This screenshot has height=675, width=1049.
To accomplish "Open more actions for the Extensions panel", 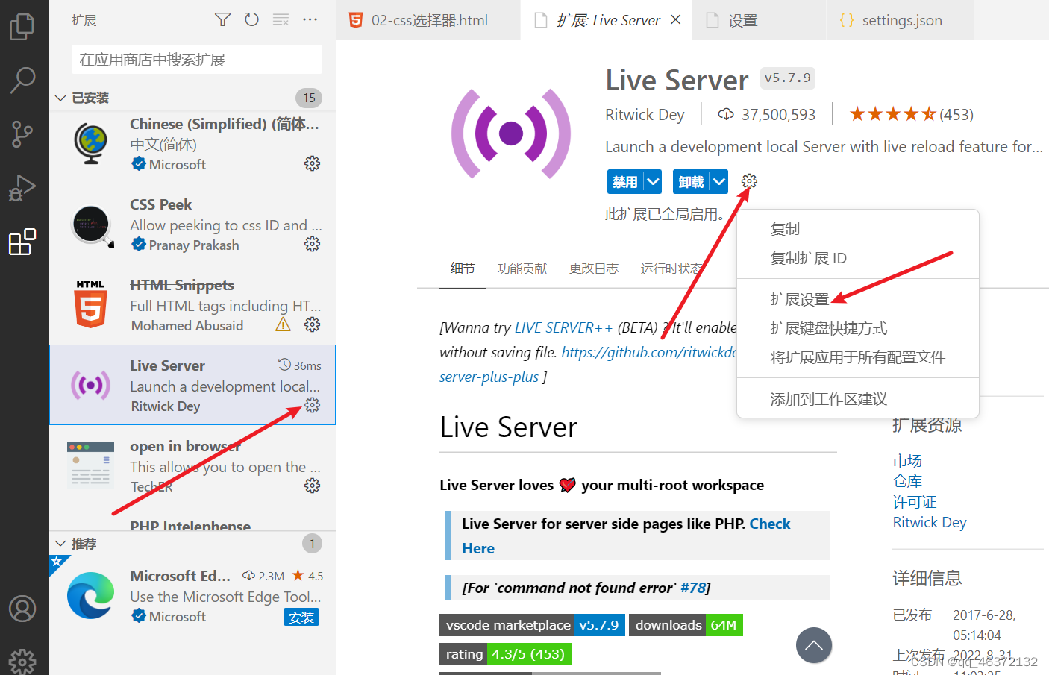I will pyautogui.click(x=310, y=20).
